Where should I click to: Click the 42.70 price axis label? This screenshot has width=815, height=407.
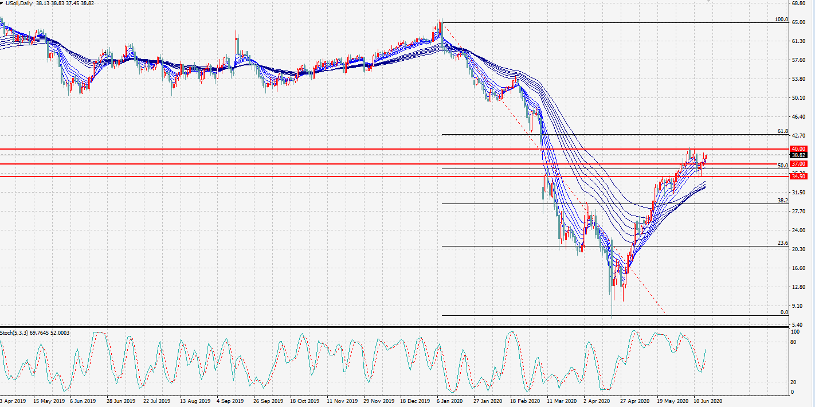799,136
